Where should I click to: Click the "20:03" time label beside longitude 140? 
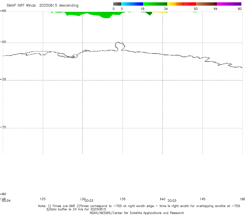pyautogui.click(x=172, y=201)
